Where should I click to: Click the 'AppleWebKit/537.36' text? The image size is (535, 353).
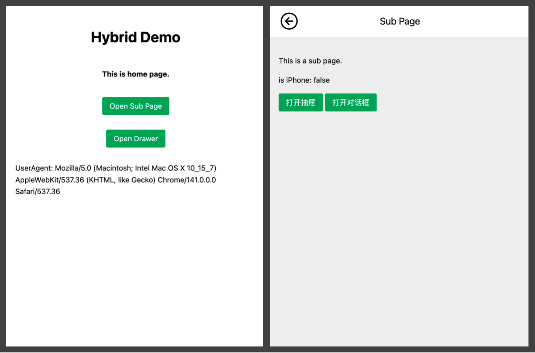point(50,180)
